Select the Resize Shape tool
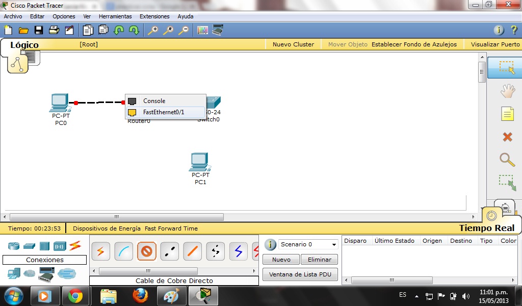 [x=507, y=183]
